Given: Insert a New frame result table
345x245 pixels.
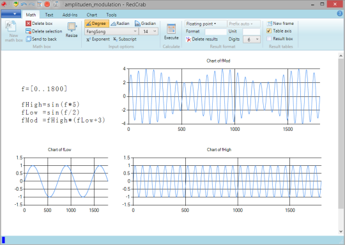Looking at the screenshot, I should [280, 24].
